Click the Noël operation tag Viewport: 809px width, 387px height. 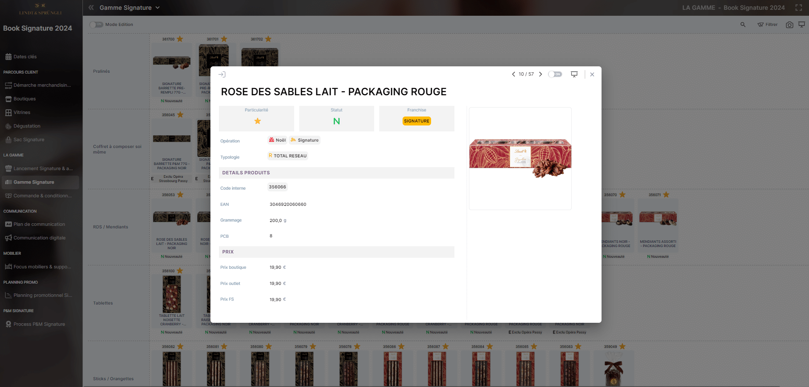(x=277, y=140)
